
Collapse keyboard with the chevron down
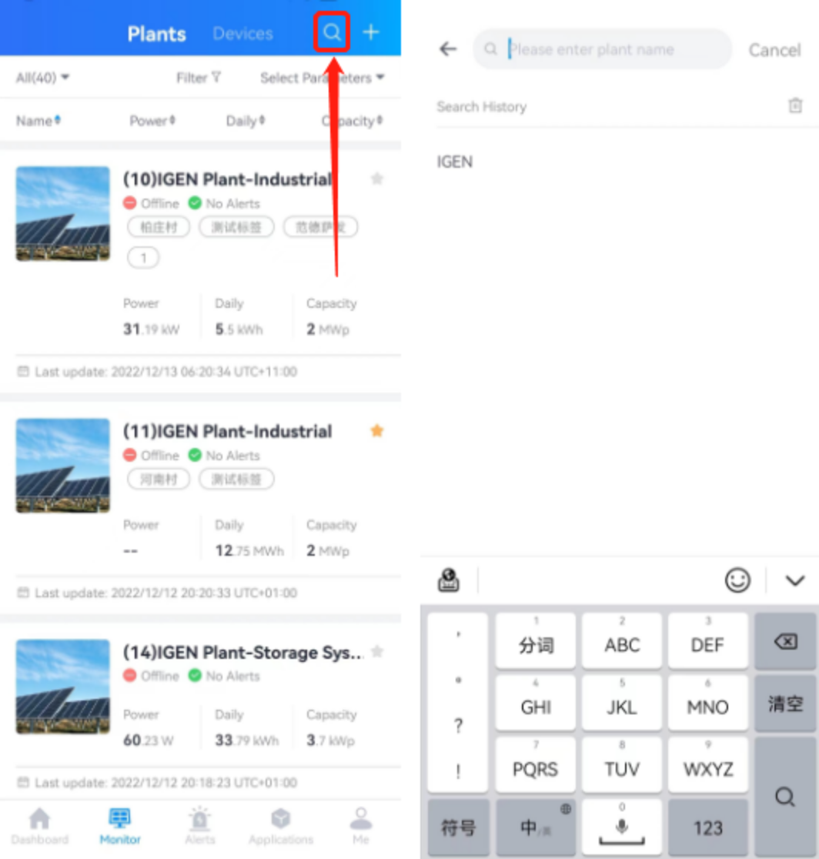(795, 580)
